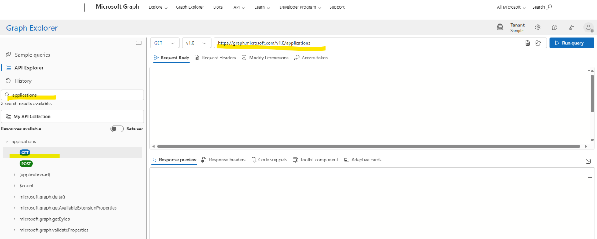Click the applications search field
The height and width of the screenshot is (239, 597).
point(72,95)
